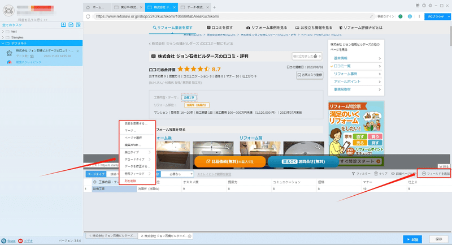
Task: Open the three-dot more options menu
Action: click(x=419, y=16)
